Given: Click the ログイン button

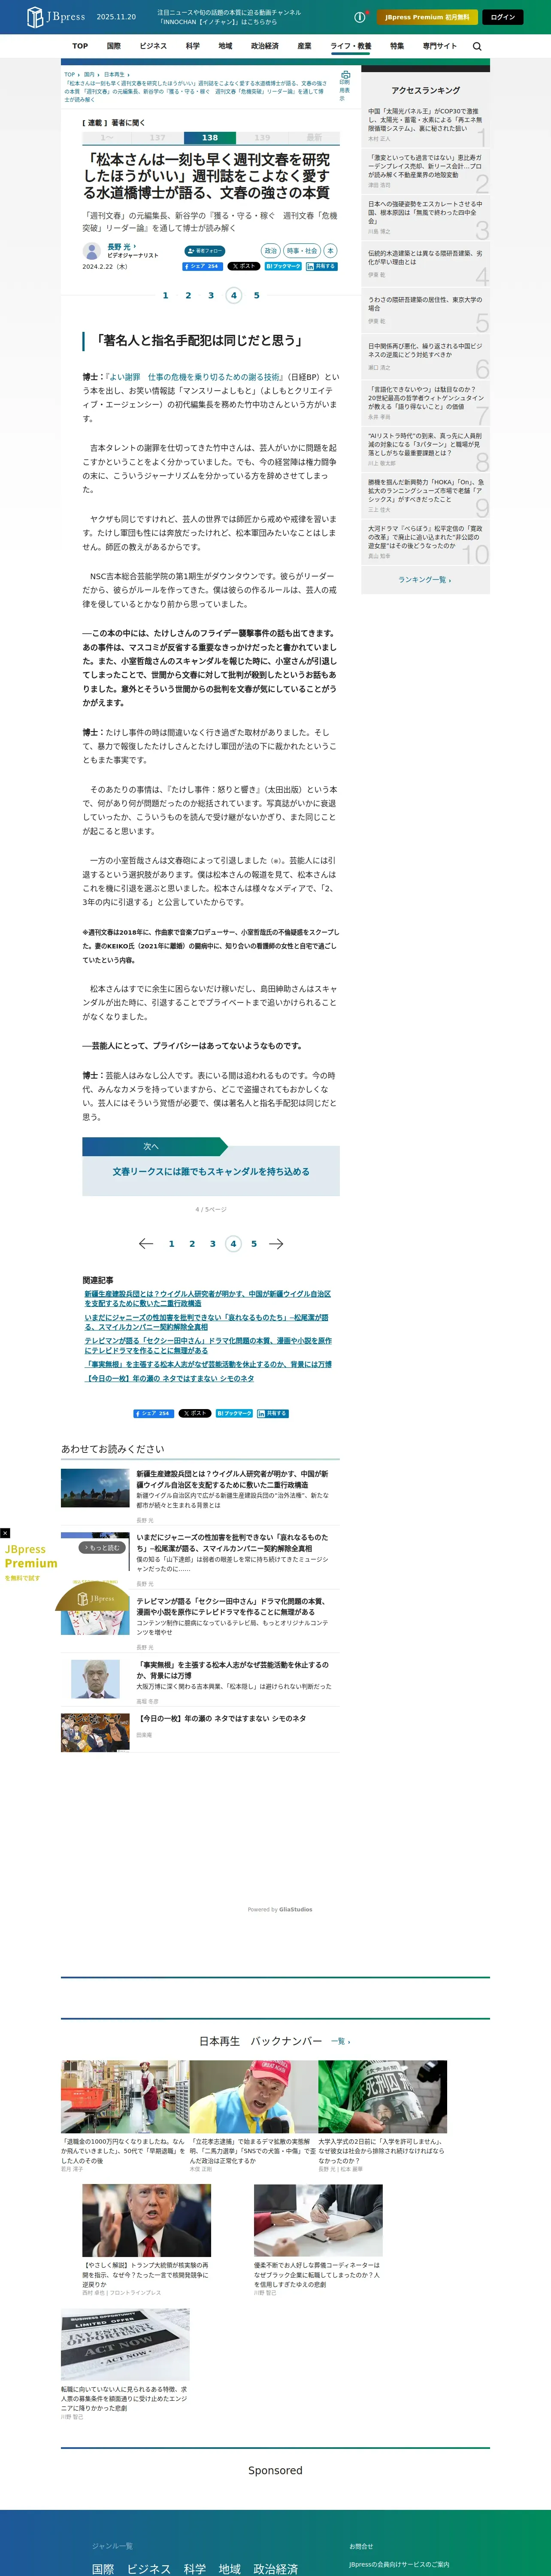Looking at the screenshot, I should 503,17.
